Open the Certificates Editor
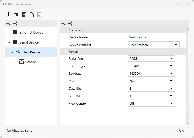The image size is (194, 138). 20,130
